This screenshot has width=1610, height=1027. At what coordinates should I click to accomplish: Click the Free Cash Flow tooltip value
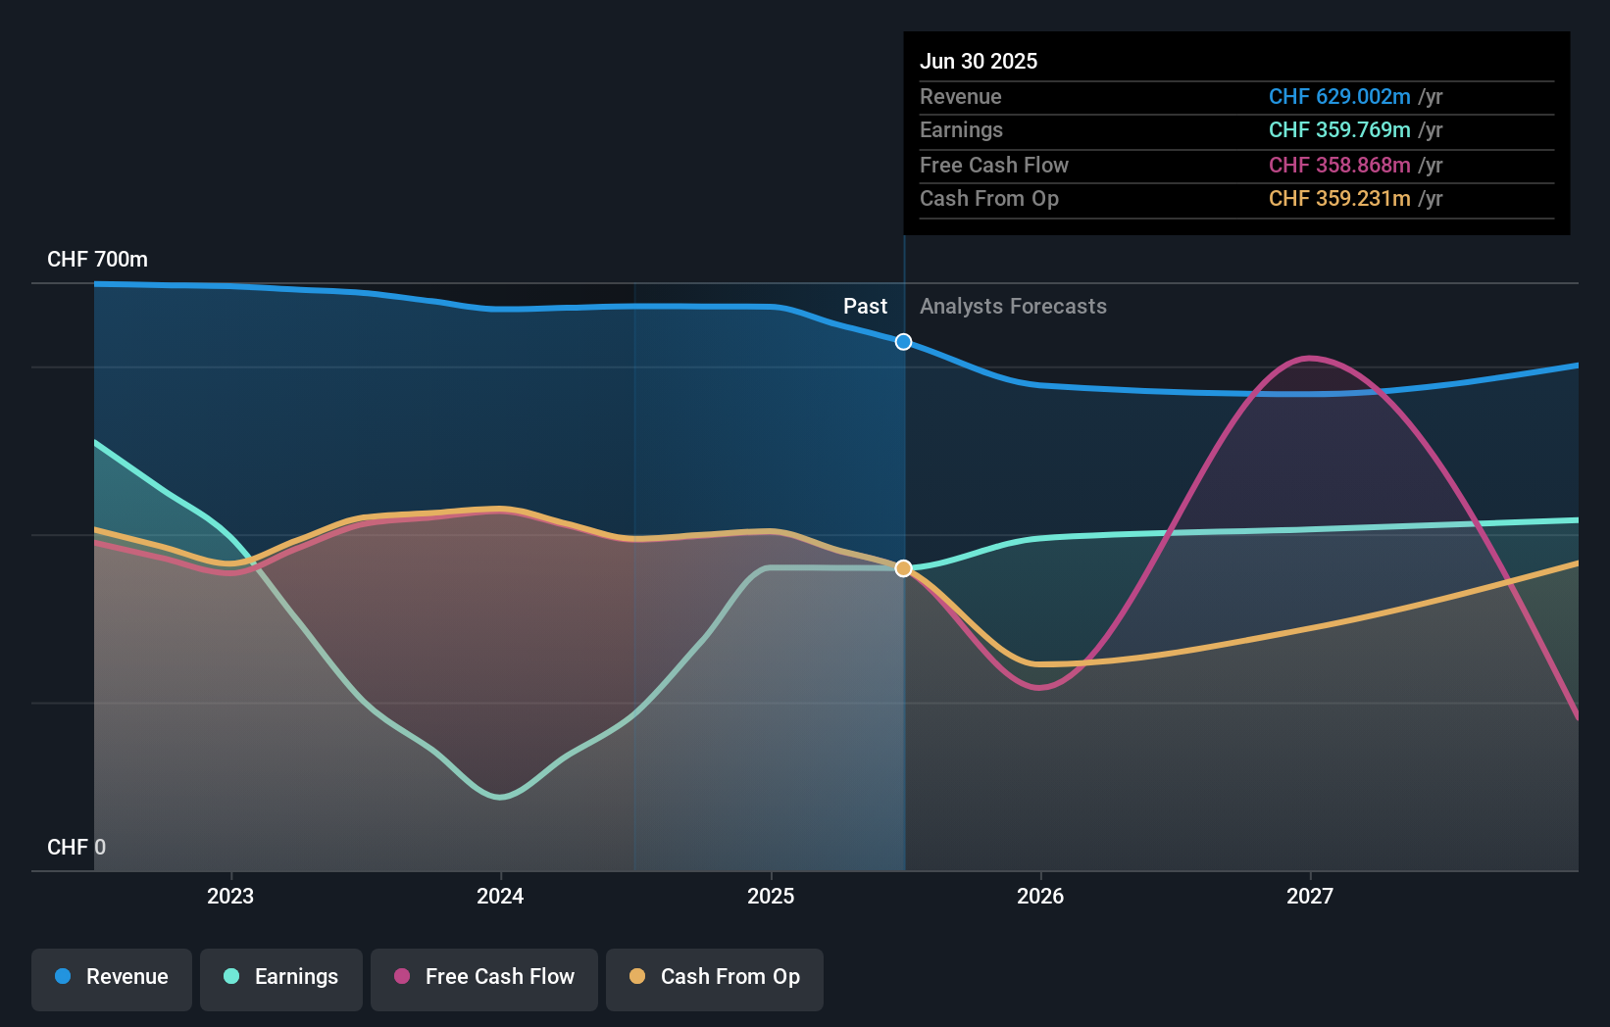[1339, 165]
